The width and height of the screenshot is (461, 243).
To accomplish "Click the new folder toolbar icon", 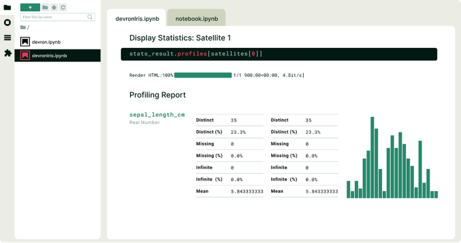I will [x=45, y=7].
